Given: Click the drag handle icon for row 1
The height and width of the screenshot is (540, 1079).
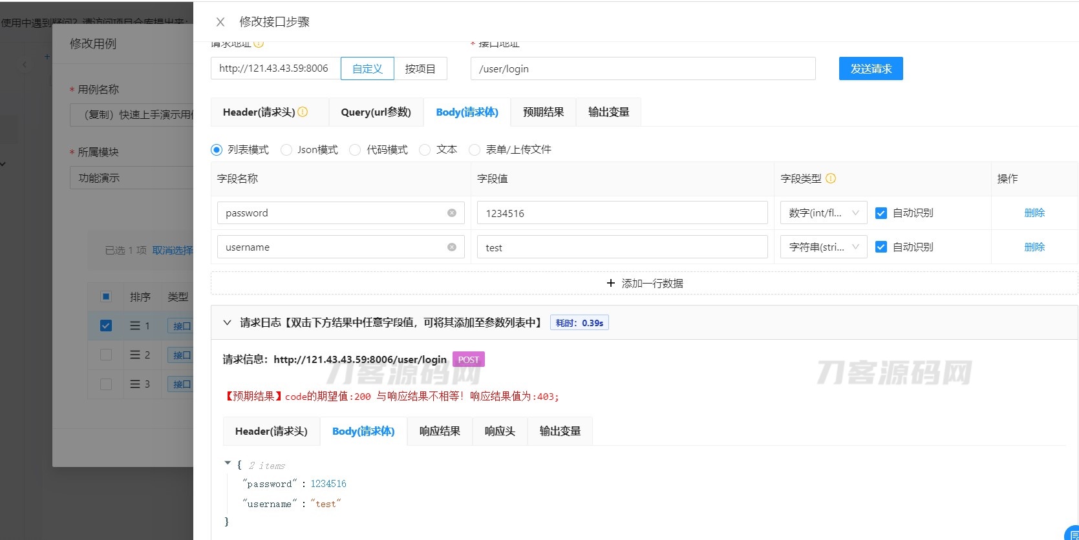Looking at the screenshot, I should tap(135, 326).
